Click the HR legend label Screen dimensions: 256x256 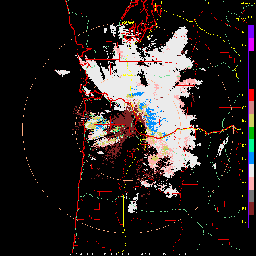[x=244, y=133]
